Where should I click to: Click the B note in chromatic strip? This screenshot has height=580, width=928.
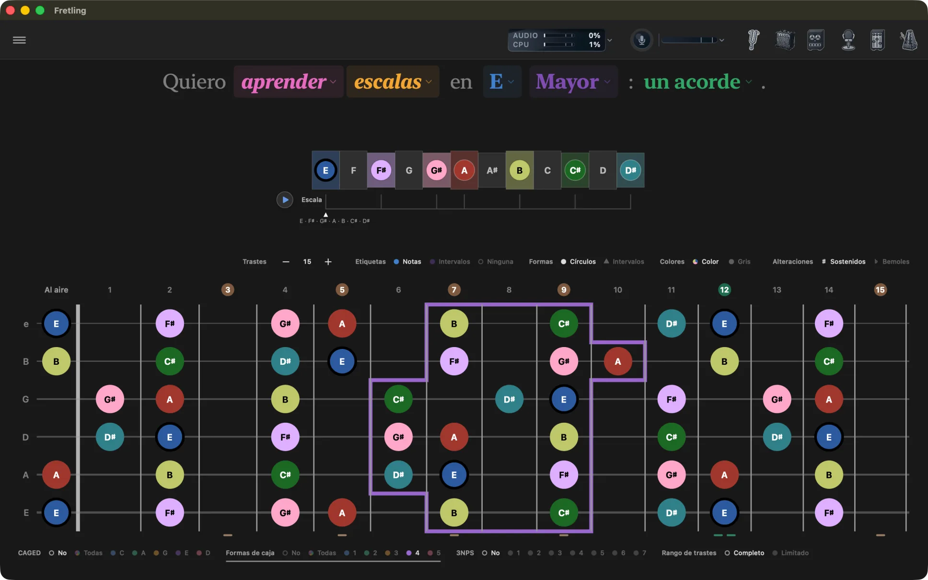[520, 170]
